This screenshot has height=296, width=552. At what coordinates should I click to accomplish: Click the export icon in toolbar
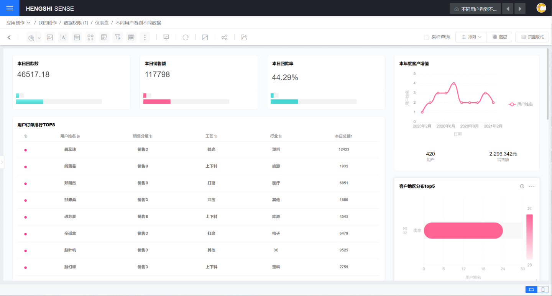pyautogui.click(x=244, y=37)
